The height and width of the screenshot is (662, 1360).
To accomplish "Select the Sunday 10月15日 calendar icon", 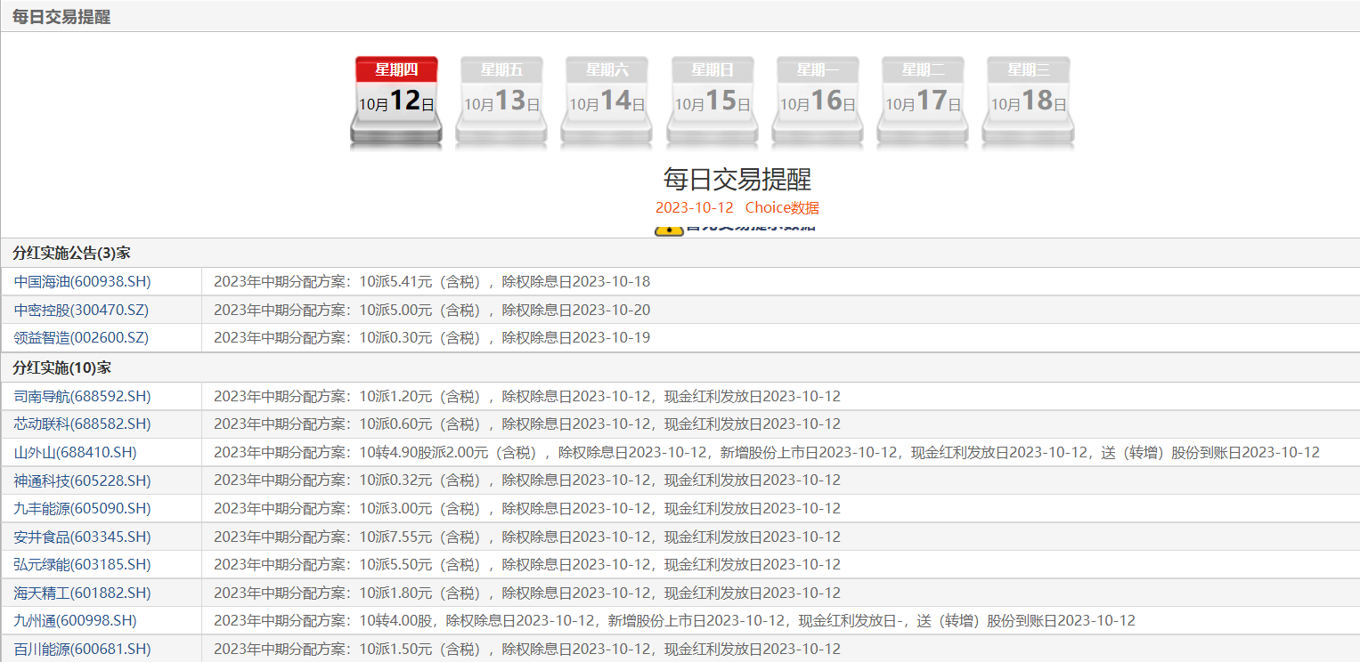I will (x=713, y=101).
